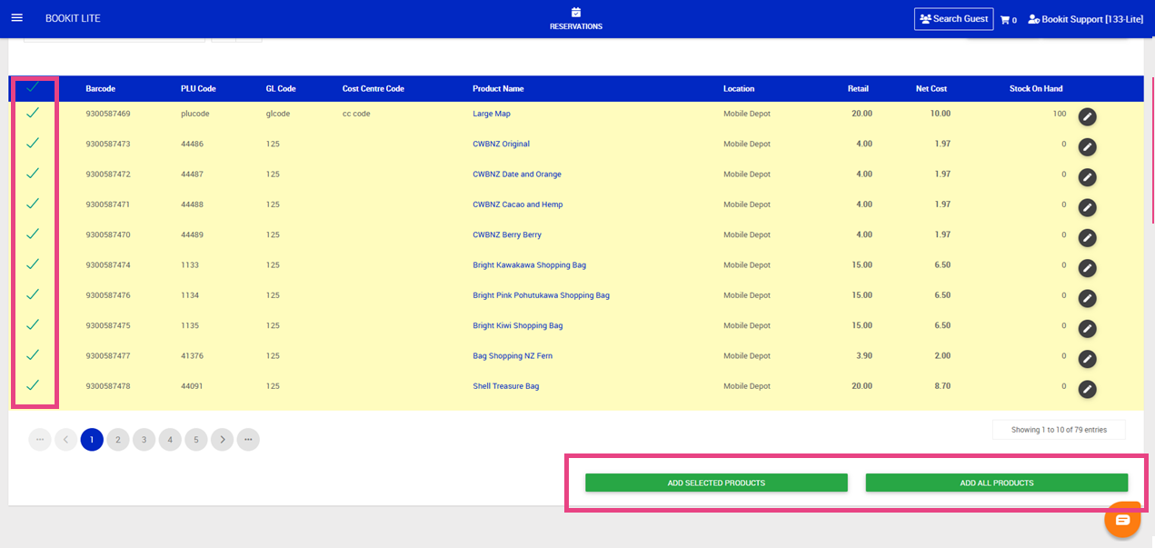This screenshot has height=548, width=1155.
Task: Open CWBNZ Date and Orange link
Action: [x=517, y=174]
